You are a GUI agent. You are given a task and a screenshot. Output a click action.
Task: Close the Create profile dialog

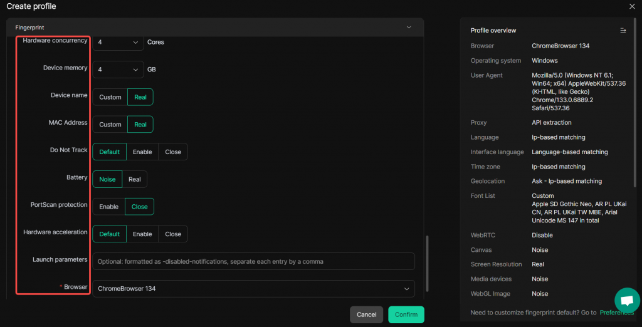coord(631,6)
